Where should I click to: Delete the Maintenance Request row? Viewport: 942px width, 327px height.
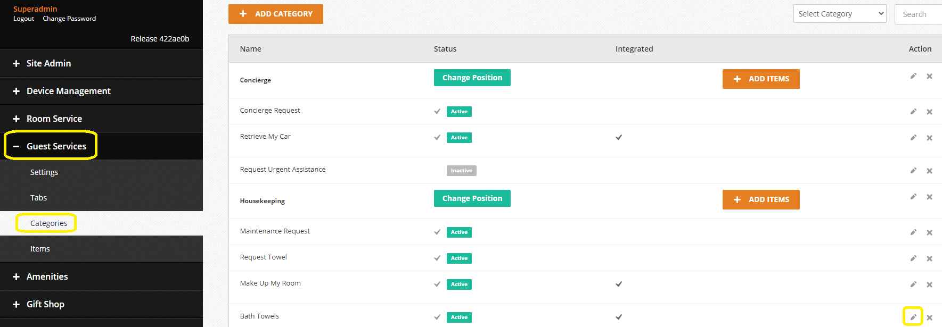(929, 232)
